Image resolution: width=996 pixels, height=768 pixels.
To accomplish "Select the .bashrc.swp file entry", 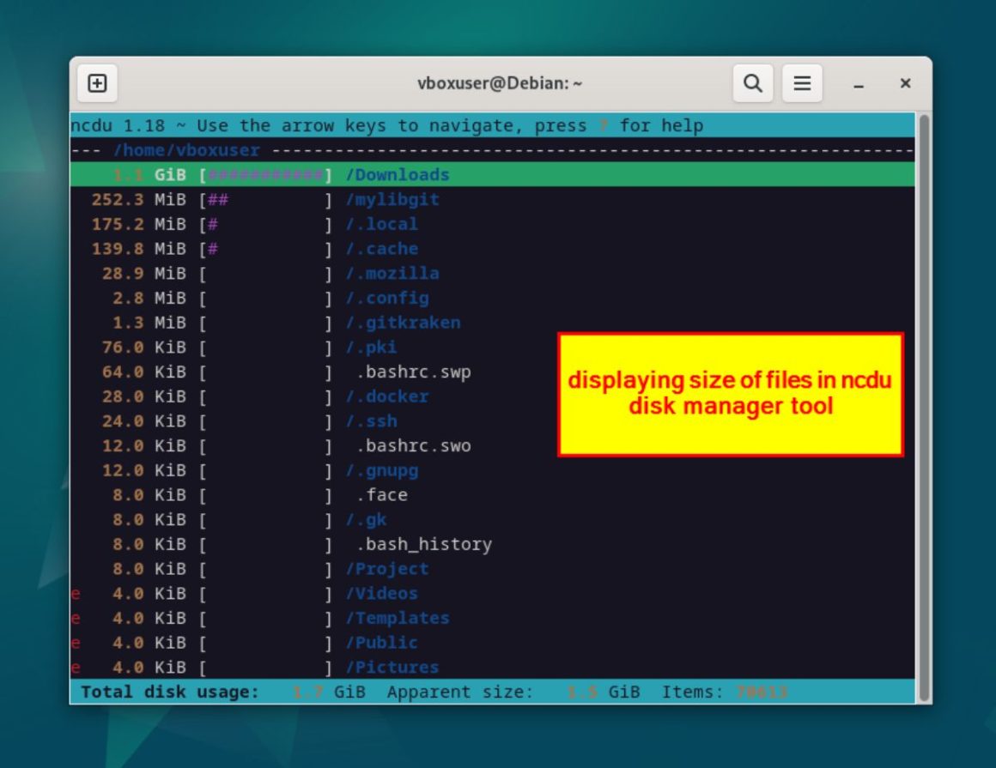I will pyautogui.click(x=413, y=372).
